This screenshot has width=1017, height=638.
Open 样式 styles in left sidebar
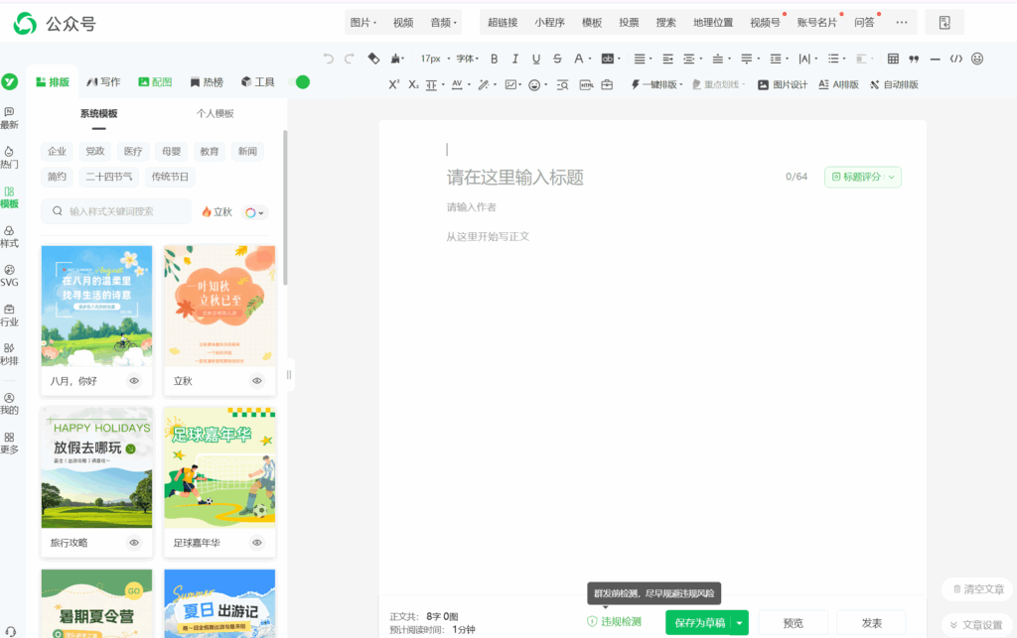9,237
